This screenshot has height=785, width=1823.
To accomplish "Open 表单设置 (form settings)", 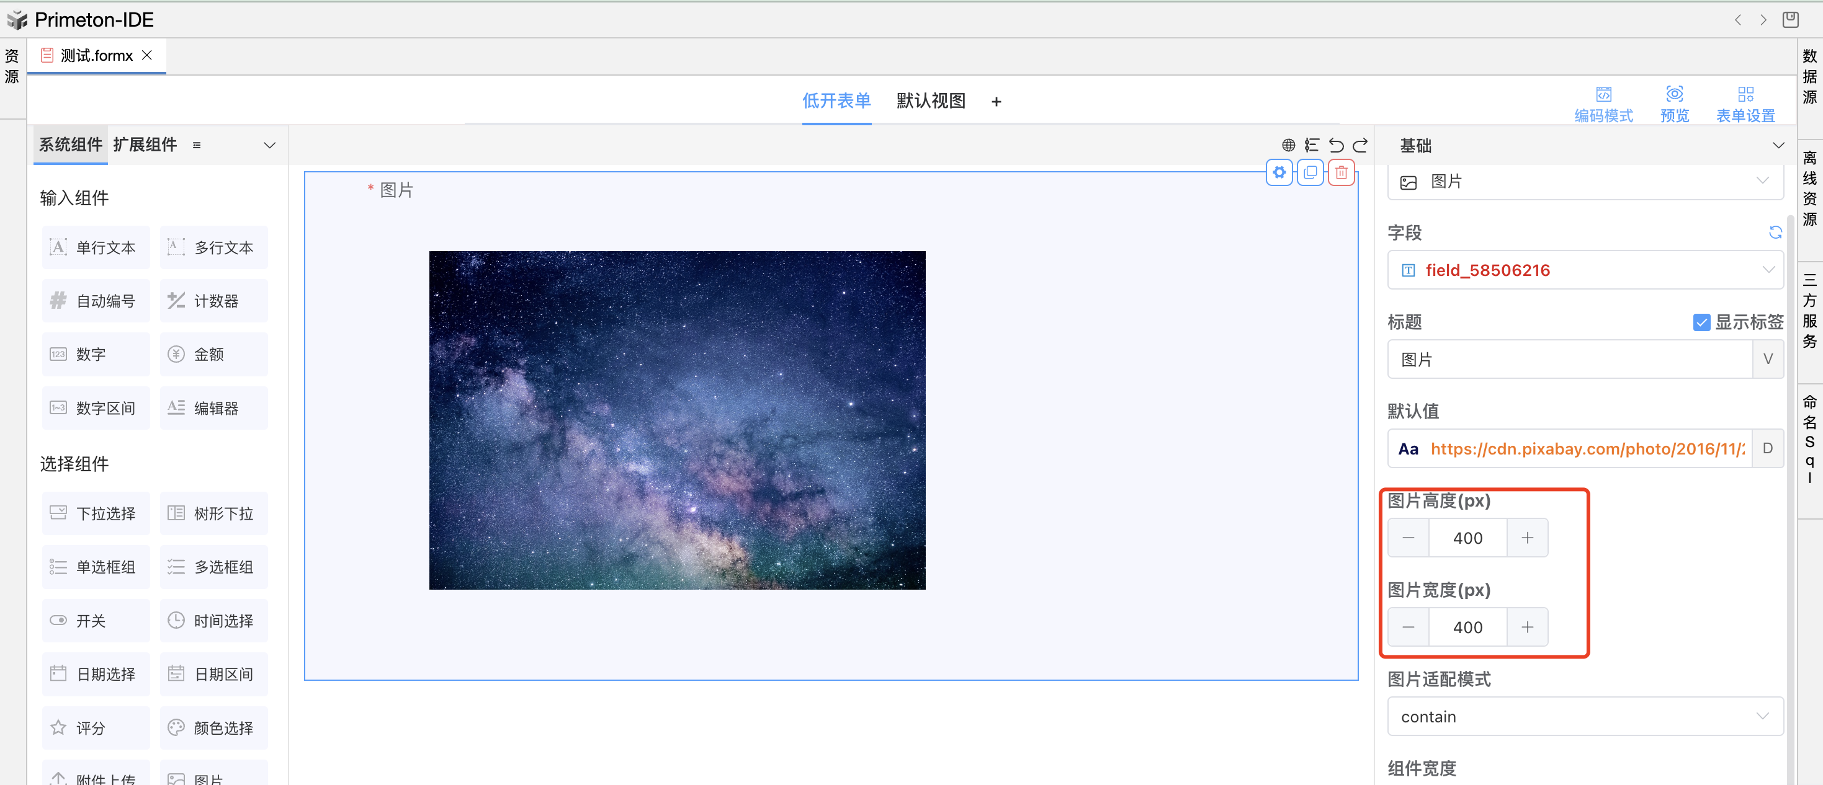I will pos(1746,102).
